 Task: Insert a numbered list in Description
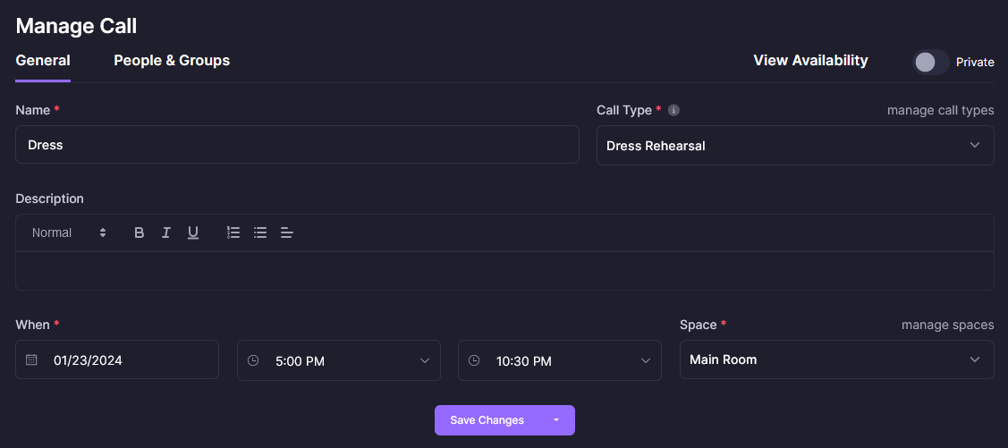233,232
